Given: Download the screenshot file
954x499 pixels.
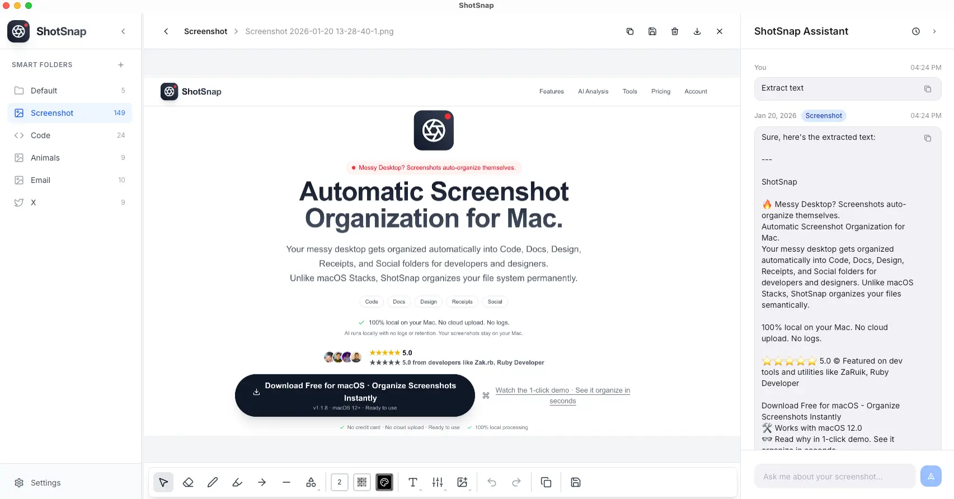Looking at the screenshot, I should pyautogui.click(x=697, y=31).
